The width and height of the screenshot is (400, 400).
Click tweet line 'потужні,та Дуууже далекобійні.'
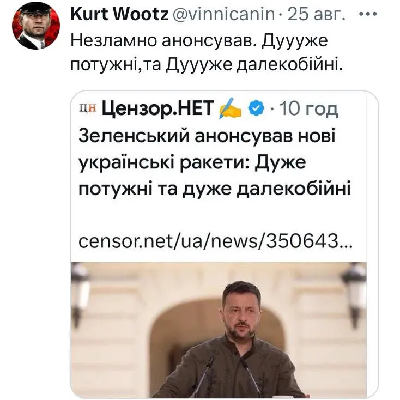coord(207,65)
